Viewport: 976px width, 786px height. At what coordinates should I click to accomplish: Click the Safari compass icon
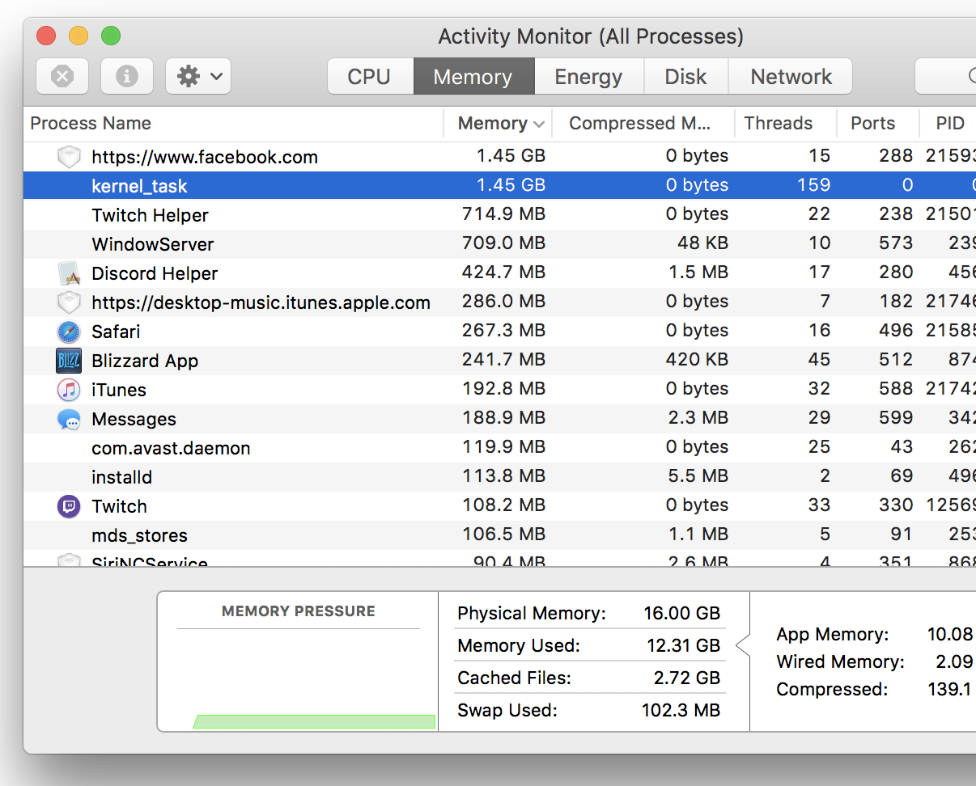tap(69, 332)
